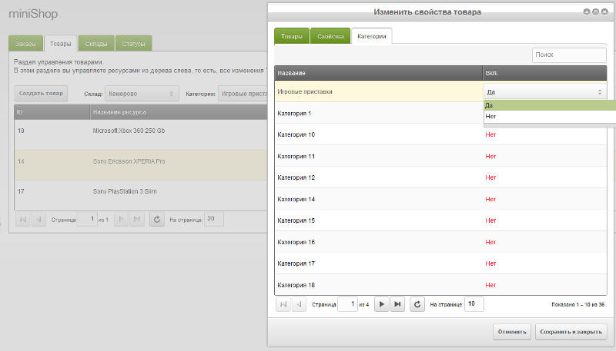This screenshot has height=351, width=616.
Task: Collapse the dialog window using first title-bar icon
Action: point(587,12)
